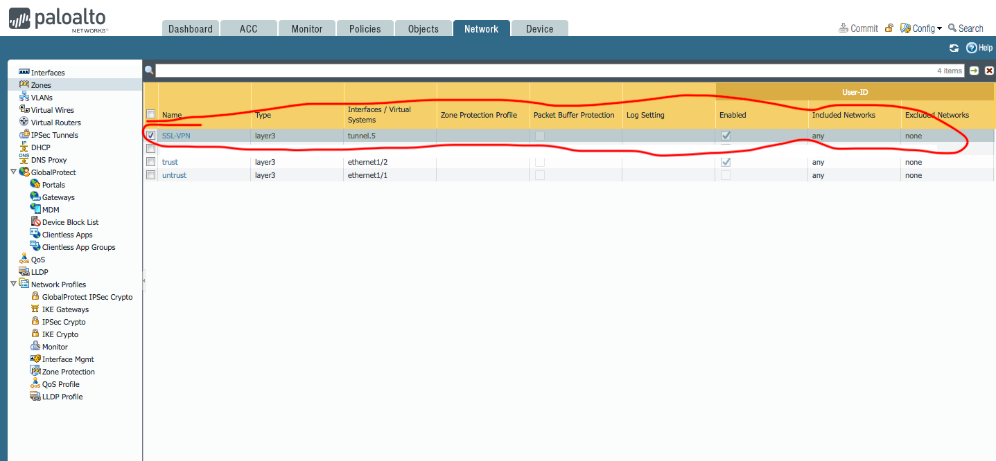Check the trust zone row checkbox

pos(150,162)
